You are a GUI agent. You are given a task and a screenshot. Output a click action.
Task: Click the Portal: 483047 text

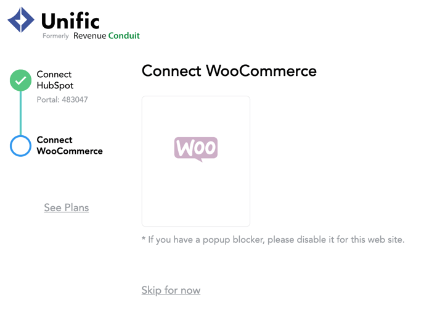coord(62,99)
